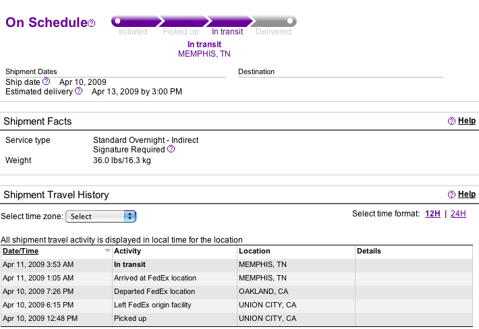Screen dimensions: 479x329
Task: Sort by Location column header
Action: (x=254, y=251)
